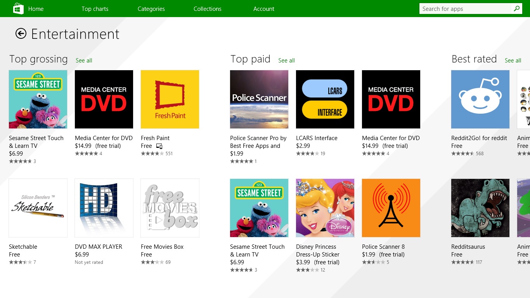Select the 'LCARS Interface' app name

click(x=317, y=138)
